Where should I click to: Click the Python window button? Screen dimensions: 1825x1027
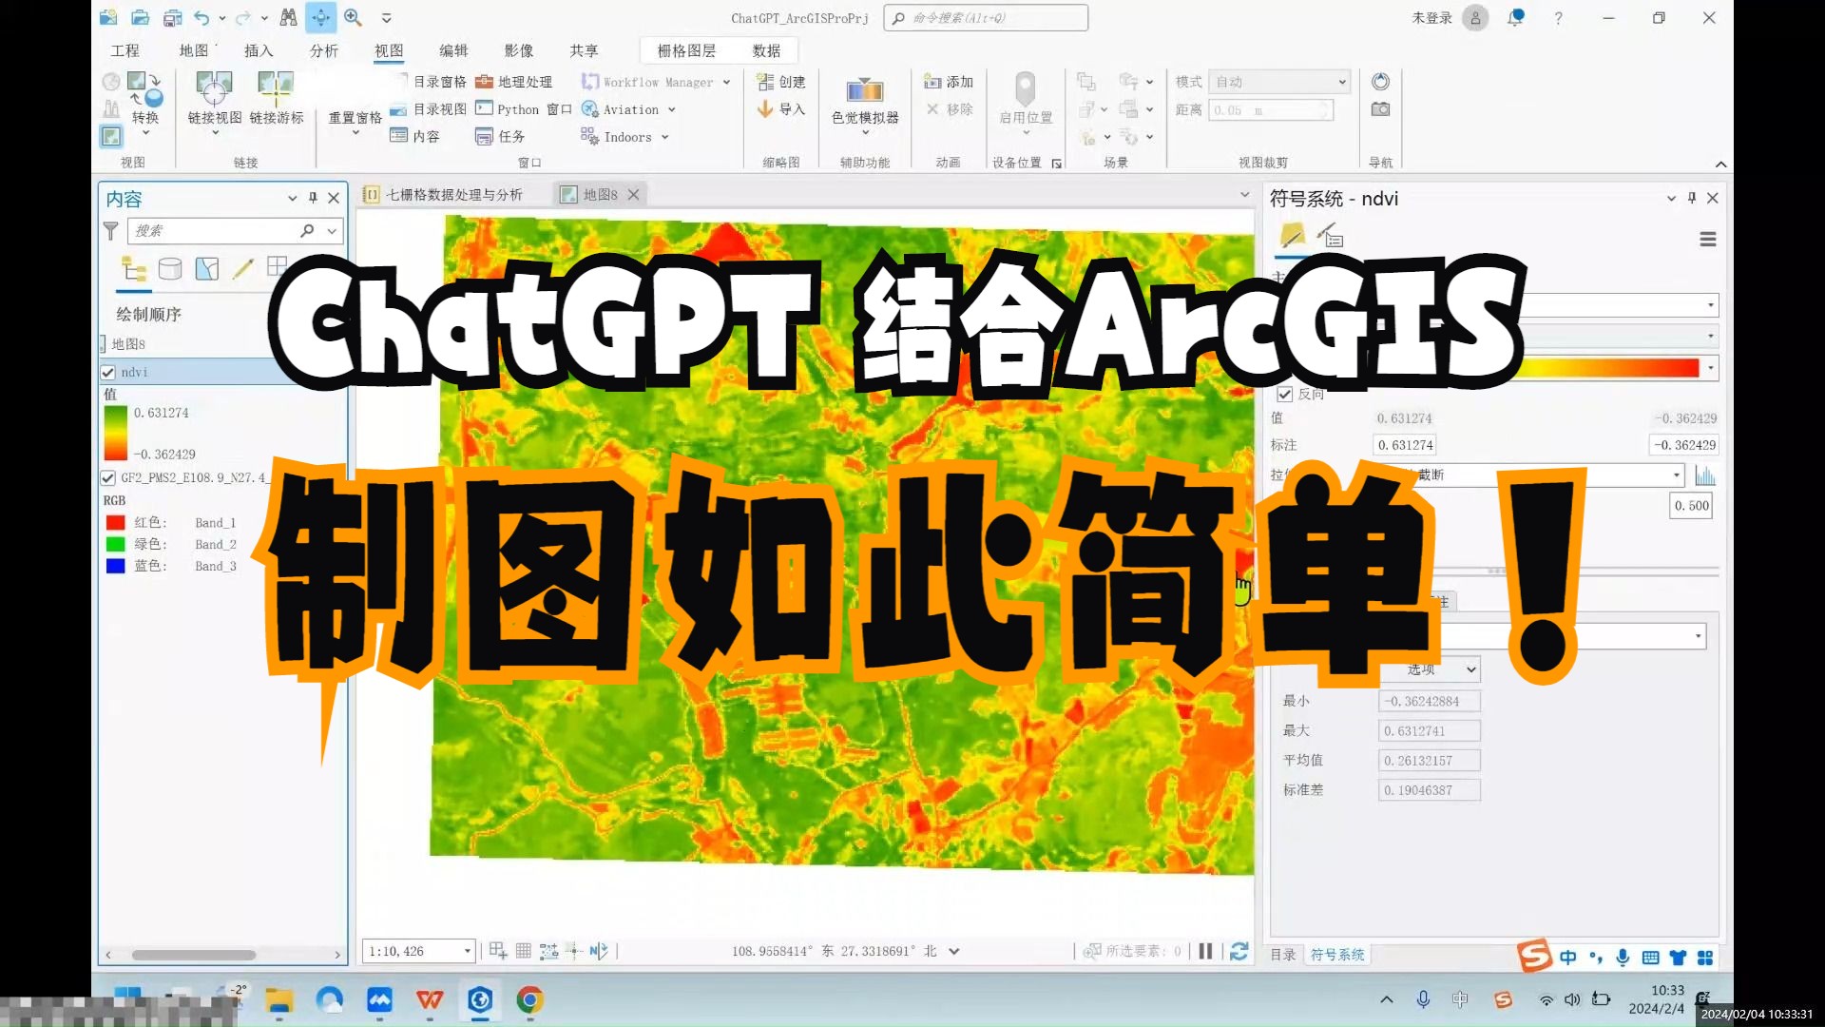point(523,109)
